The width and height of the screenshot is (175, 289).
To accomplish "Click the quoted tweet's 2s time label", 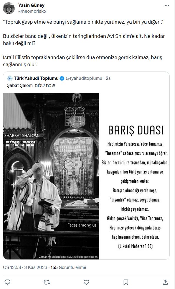I will pos(108,78).
